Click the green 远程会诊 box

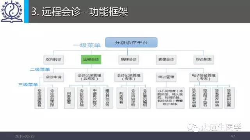91,59
